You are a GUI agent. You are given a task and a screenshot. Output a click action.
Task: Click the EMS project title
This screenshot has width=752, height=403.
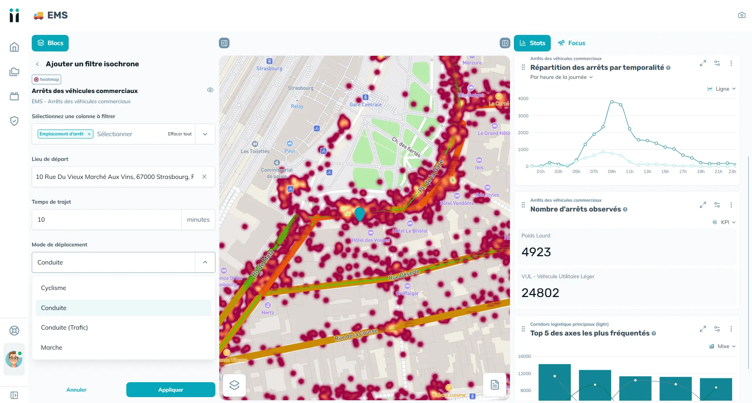point(58,15)
